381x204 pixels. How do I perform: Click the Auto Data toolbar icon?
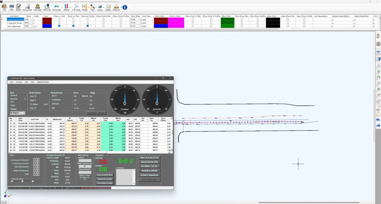(37, 7)
